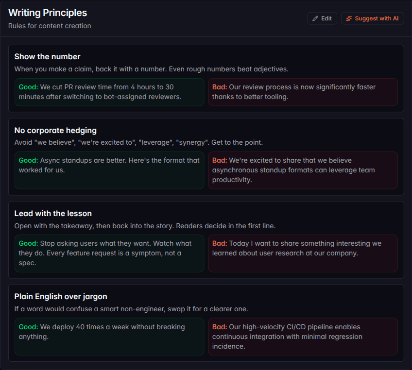Select the Writing Principles heading
This screenshot has height=370, width=412.
(48, 13)
